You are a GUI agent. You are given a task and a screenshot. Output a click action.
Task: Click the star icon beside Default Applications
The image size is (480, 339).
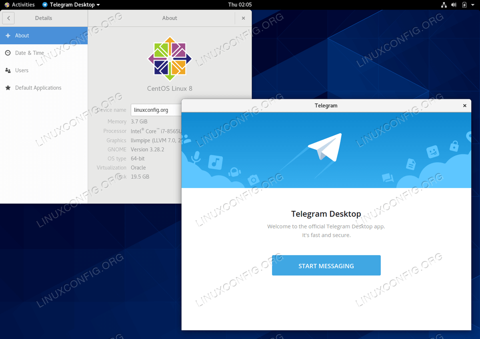point(8,88)
